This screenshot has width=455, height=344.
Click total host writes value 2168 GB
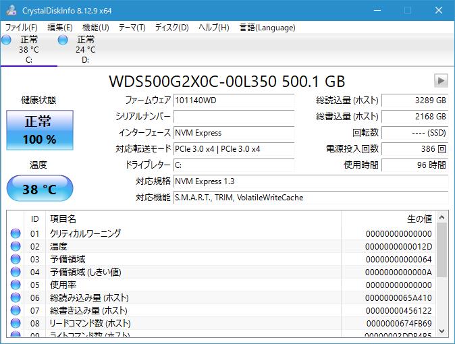click(415, 117)
